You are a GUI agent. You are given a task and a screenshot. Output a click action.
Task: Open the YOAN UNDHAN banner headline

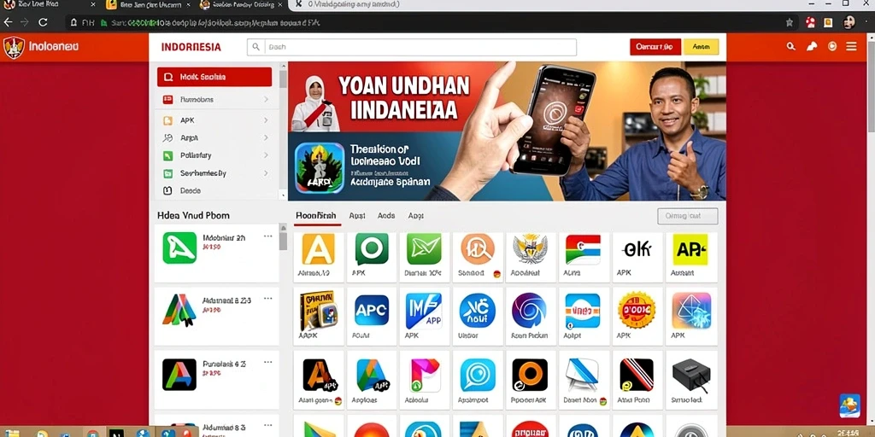click(404, 98)
